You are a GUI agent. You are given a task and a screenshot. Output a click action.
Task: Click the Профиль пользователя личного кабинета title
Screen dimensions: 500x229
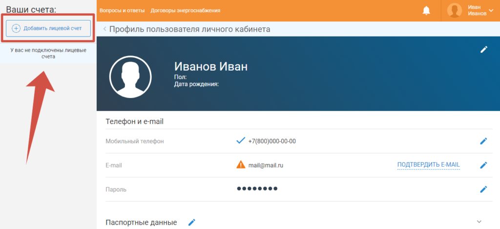pos(190,29)
